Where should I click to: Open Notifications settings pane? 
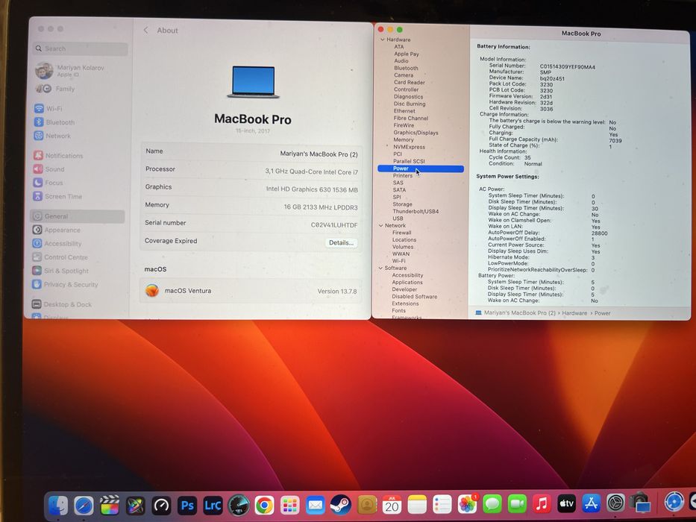point(58,155)
